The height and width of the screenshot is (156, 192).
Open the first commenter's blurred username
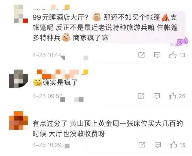tap(51, 7)
